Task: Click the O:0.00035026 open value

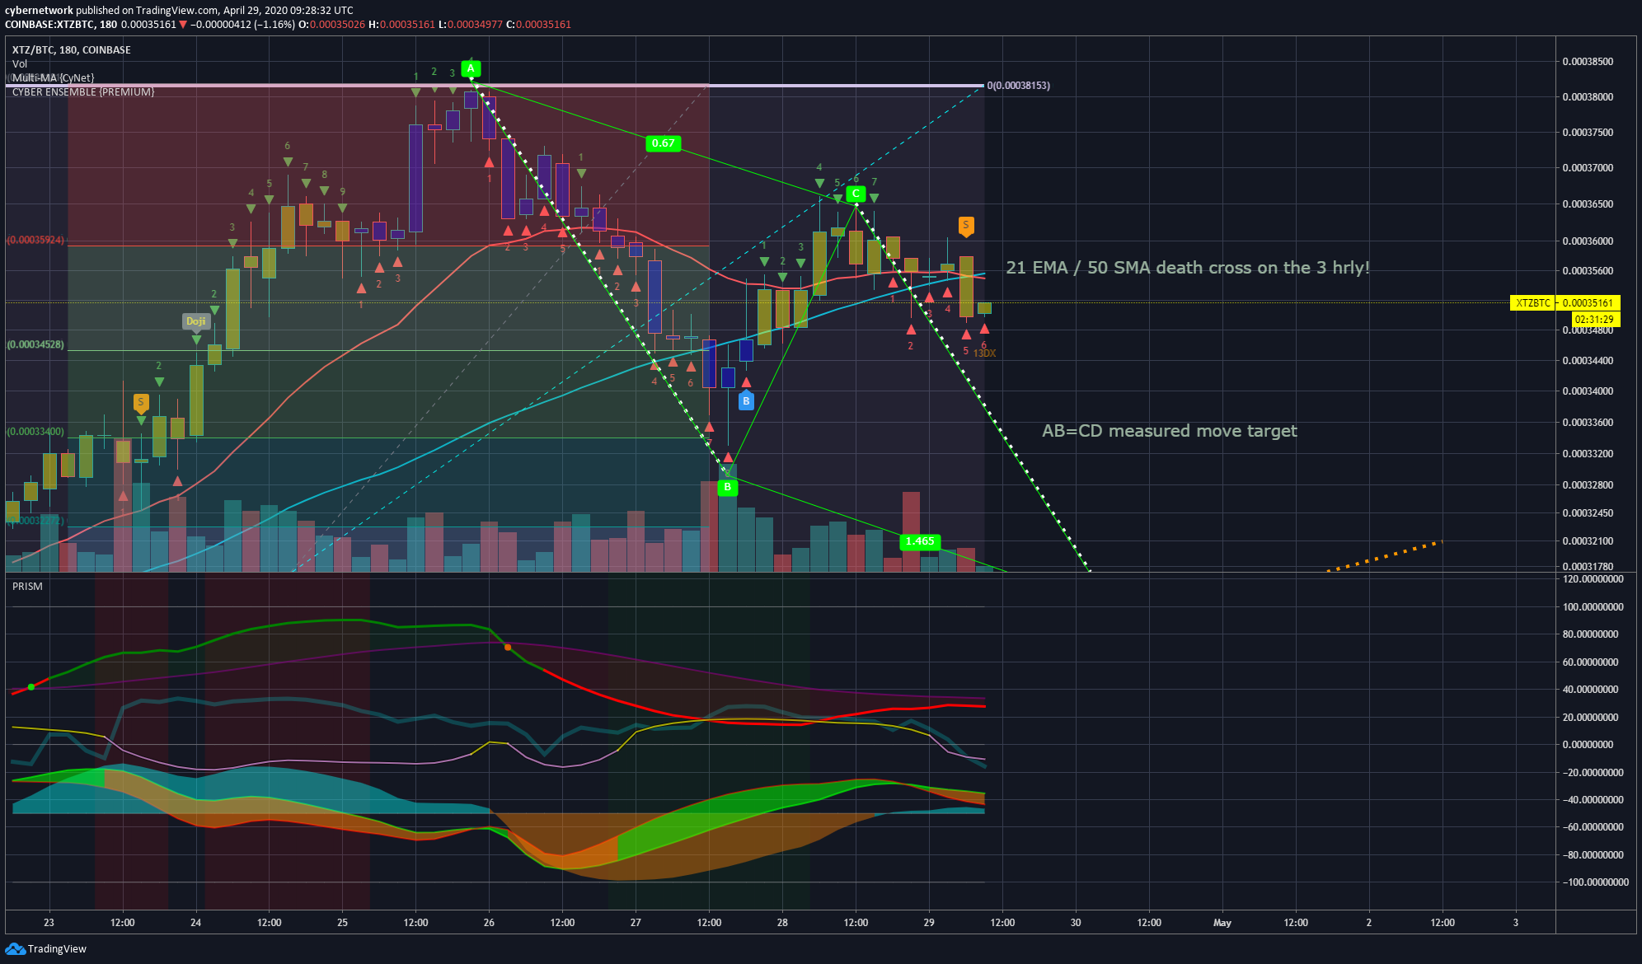Action: tap(331, 25)
